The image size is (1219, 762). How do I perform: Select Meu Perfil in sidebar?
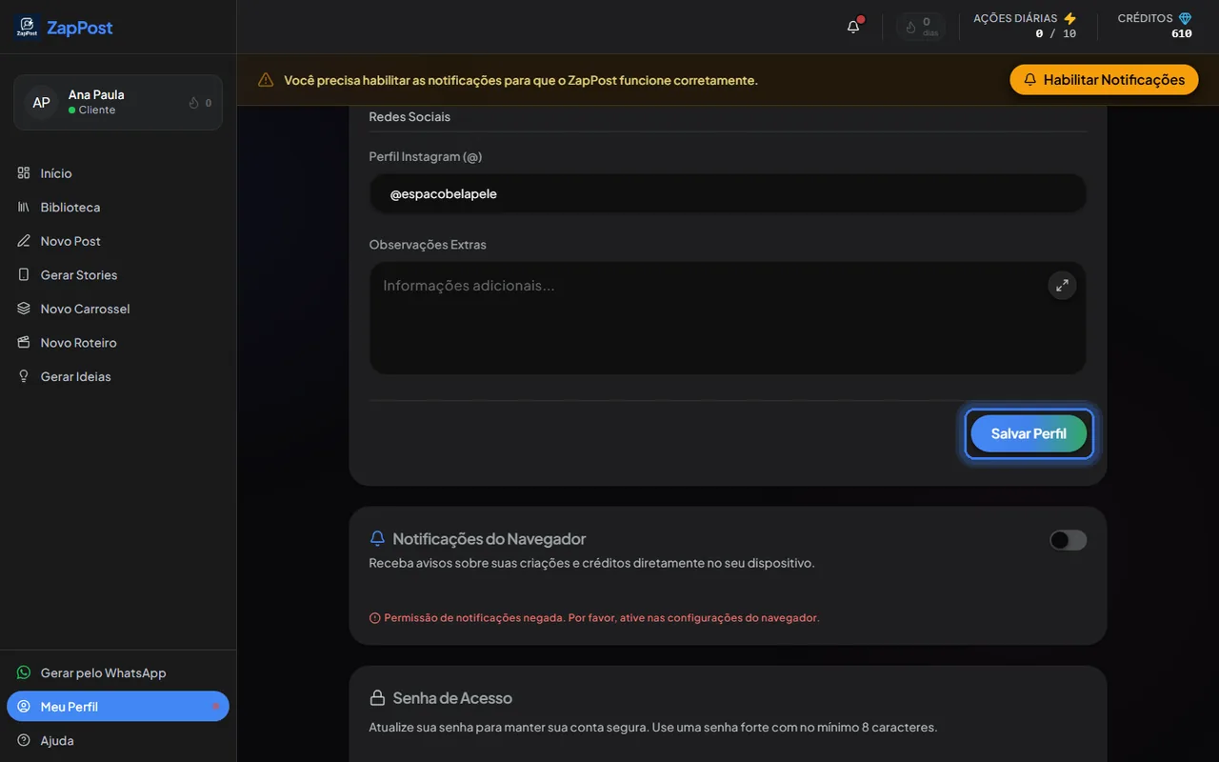point(118,707)
